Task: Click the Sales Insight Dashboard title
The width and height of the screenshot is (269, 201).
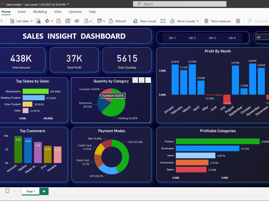Action: click(74, 36)
